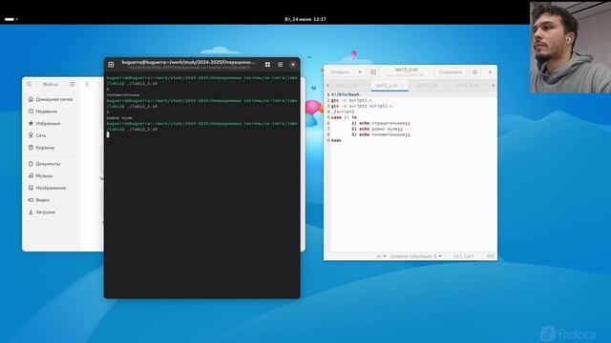Open the clock and calendar in top bar
The image size is (611, 343).
coord(305,19)
